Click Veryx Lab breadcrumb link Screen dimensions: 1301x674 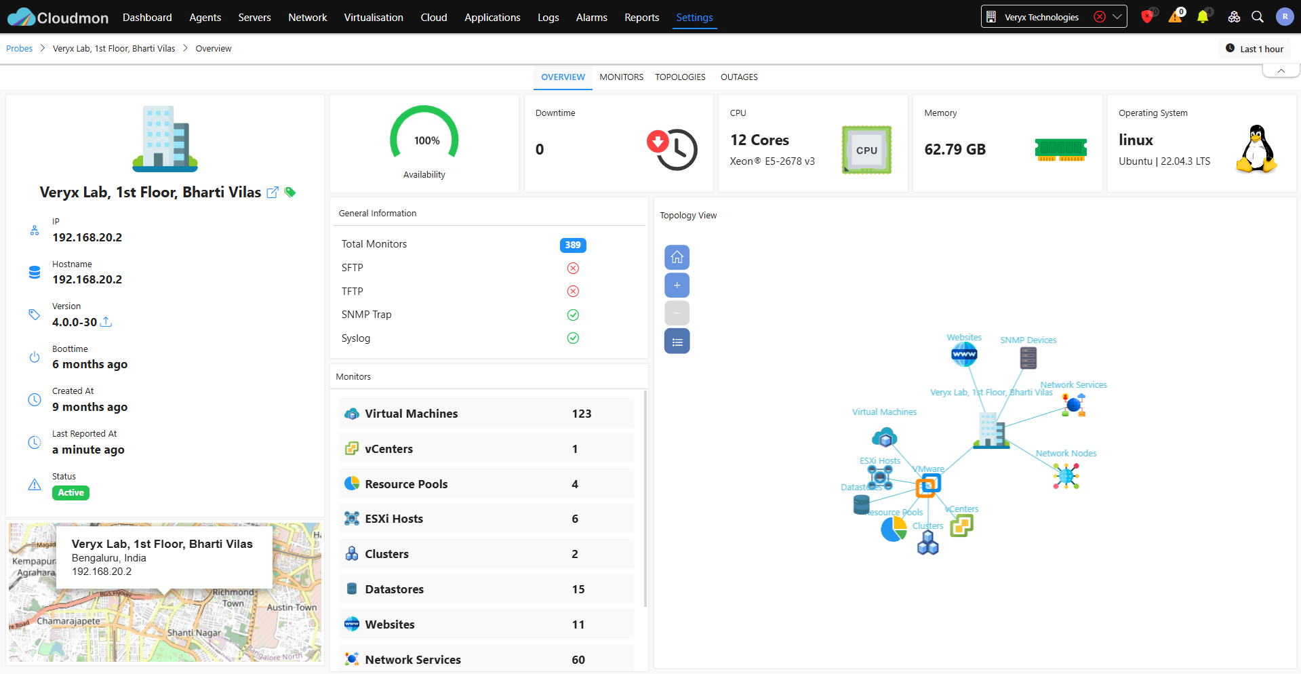pyautogui.click(x=114, y=48)
